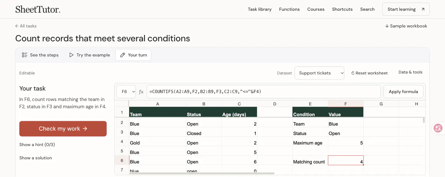Go back via the All tasks arrow
445x177 pixels.
(x=17, y=26)
